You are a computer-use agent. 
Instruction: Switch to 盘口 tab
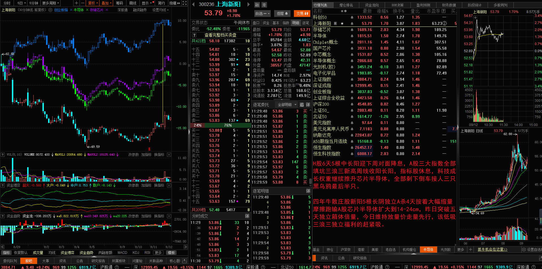(x=256, y=23)
